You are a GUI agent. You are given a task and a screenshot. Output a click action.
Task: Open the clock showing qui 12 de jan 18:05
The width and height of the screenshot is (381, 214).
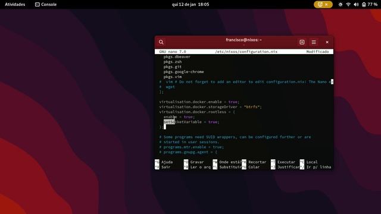coord(190,4)
